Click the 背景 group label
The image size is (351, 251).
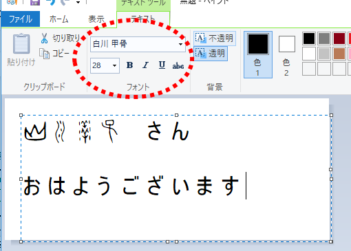tap(215, 87)
